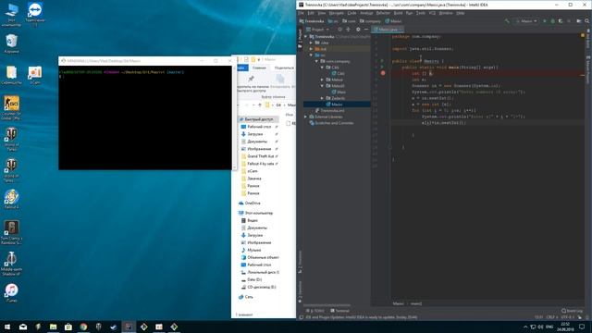Screen dimensions: 592x333
Task: Toggle the red breakpoint in editor gutter
Action: [383, 73]
